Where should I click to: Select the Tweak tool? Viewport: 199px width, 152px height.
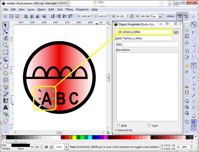[x=5, y=38]
